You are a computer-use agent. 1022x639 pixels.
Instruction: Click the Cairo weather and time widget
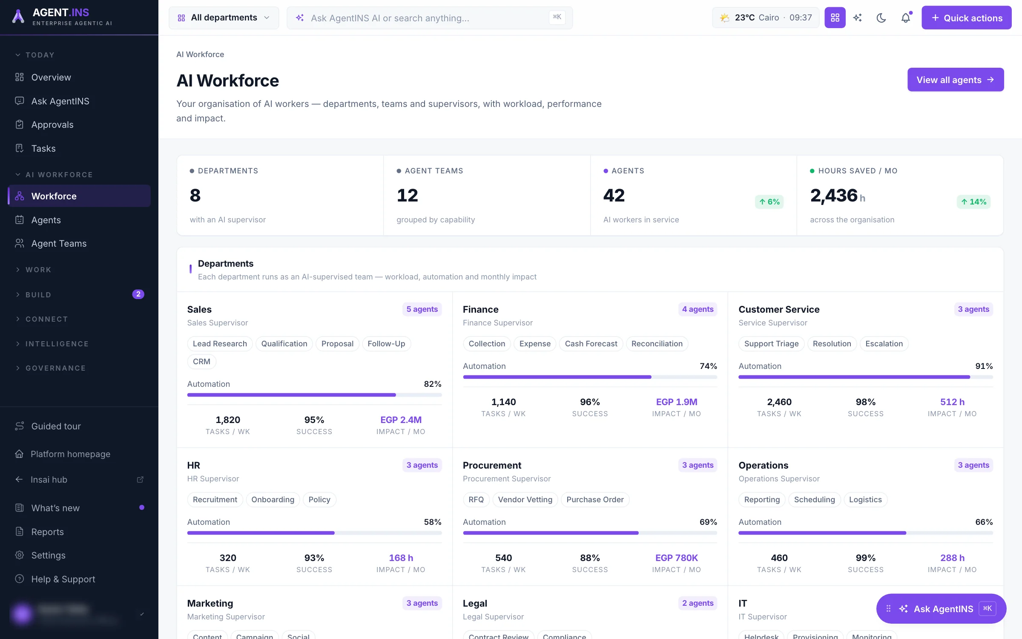click(x=766, y=17)
